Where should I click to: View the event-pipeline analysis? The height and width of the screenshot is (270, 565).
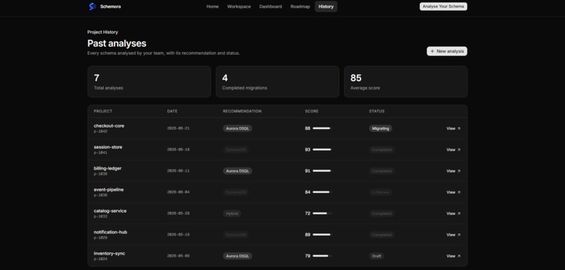coord(454,192)
